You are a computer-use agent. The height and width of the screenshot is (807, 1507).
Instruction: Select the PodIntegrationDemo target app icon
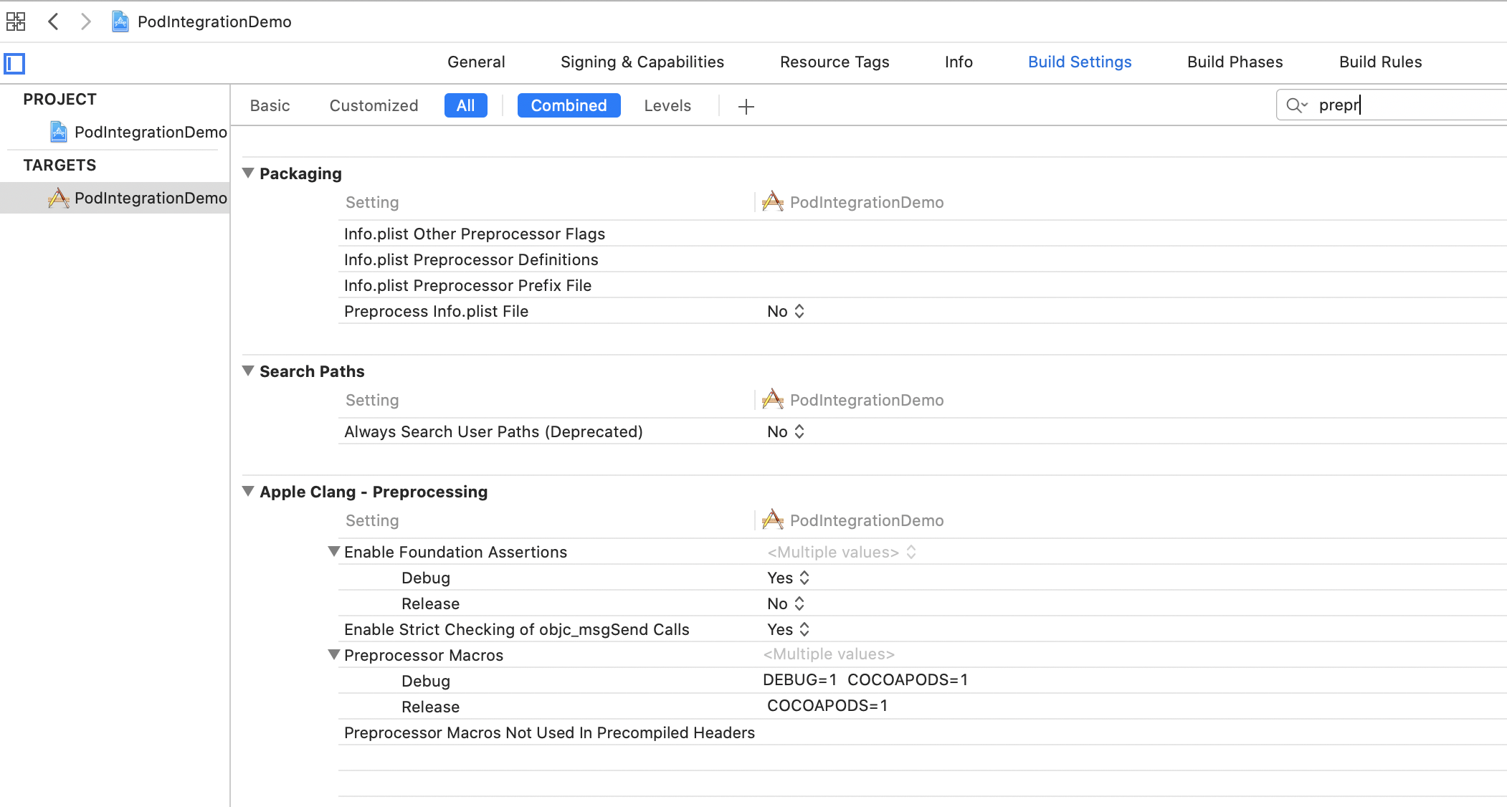[x=59, y=198]
